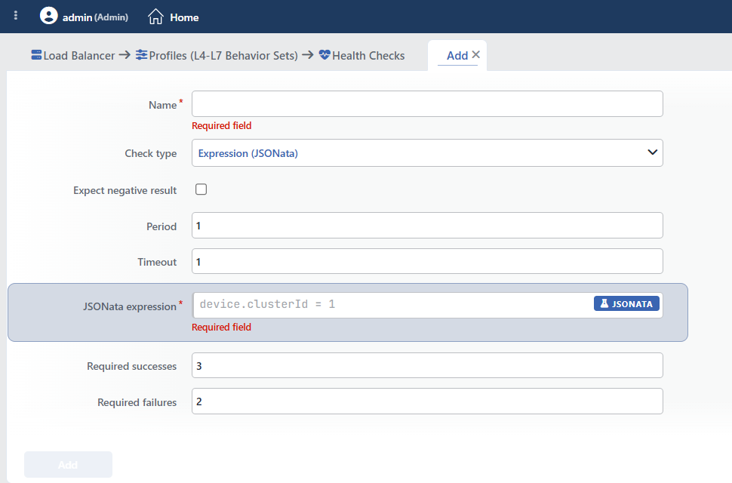This screenshot has height=483, width=732.
Task: Open the Check type dropdown
Action: (427, 152)
